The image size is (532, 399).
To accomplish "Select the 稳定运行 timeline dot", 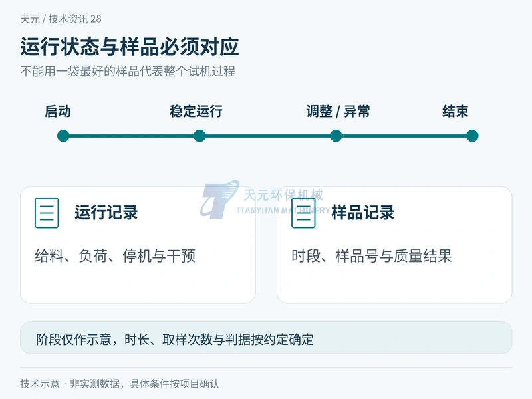I will [x=199, y=136].
